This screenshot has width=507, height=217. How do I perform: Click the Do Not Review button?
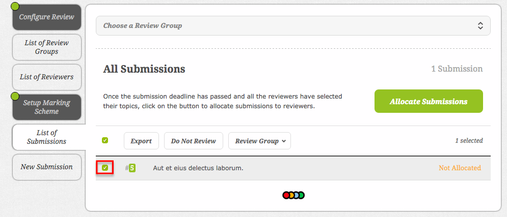pos(193,141)
